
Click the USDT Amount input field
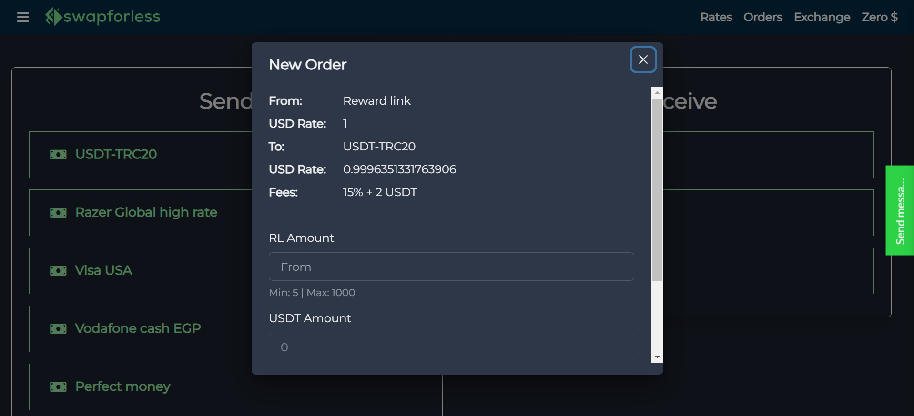tap(451, 347)
